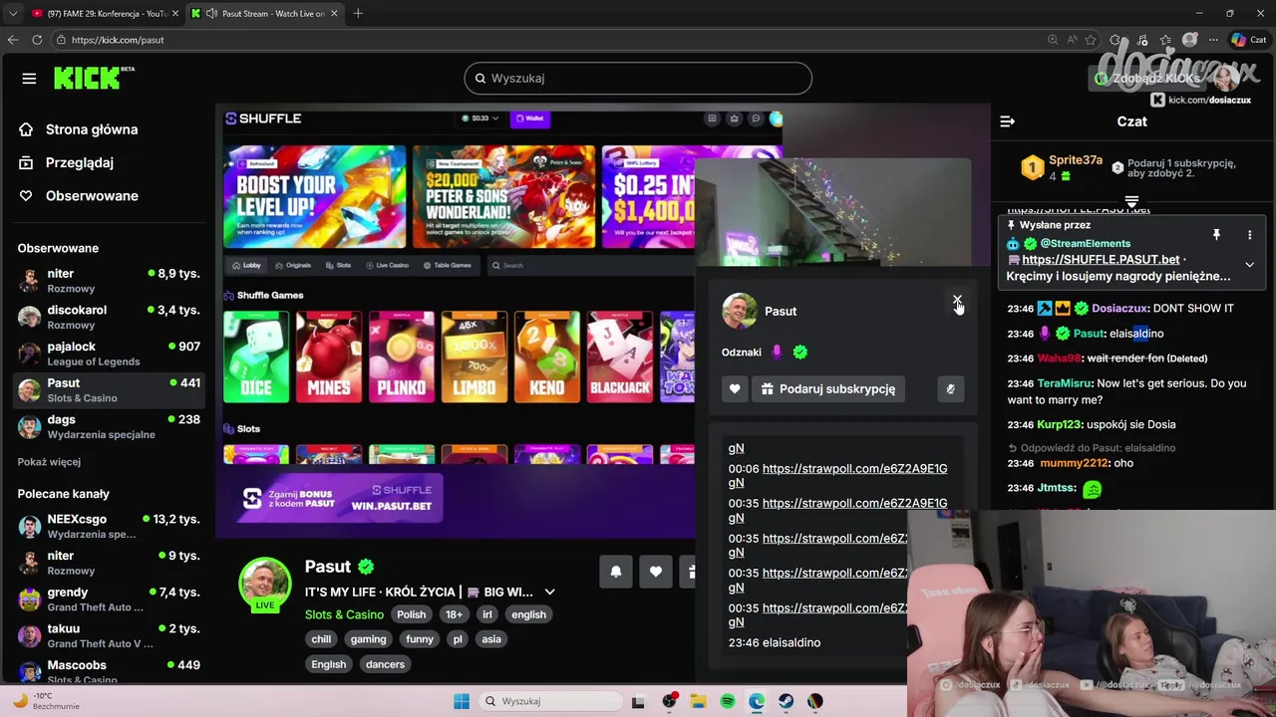
Task: Open browser settings three-dot menu
Action: coord(1213,40)
